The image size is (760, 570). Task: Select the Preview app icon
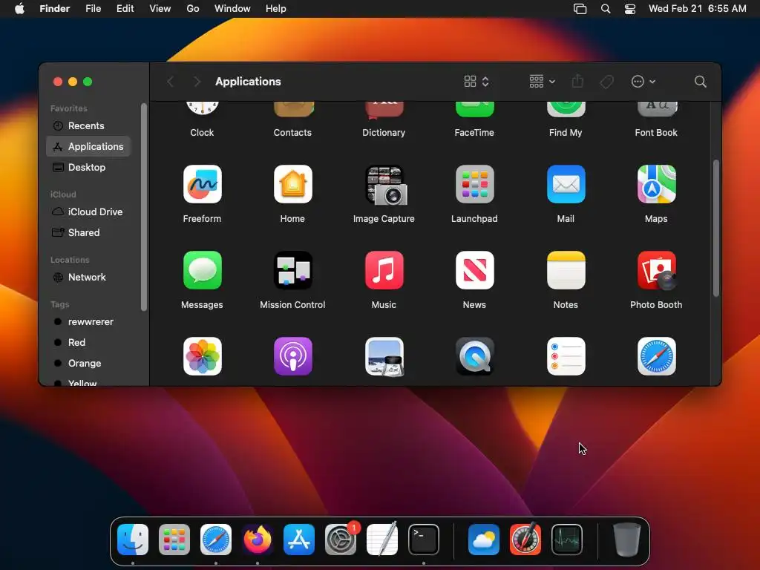tap(384, 356)
